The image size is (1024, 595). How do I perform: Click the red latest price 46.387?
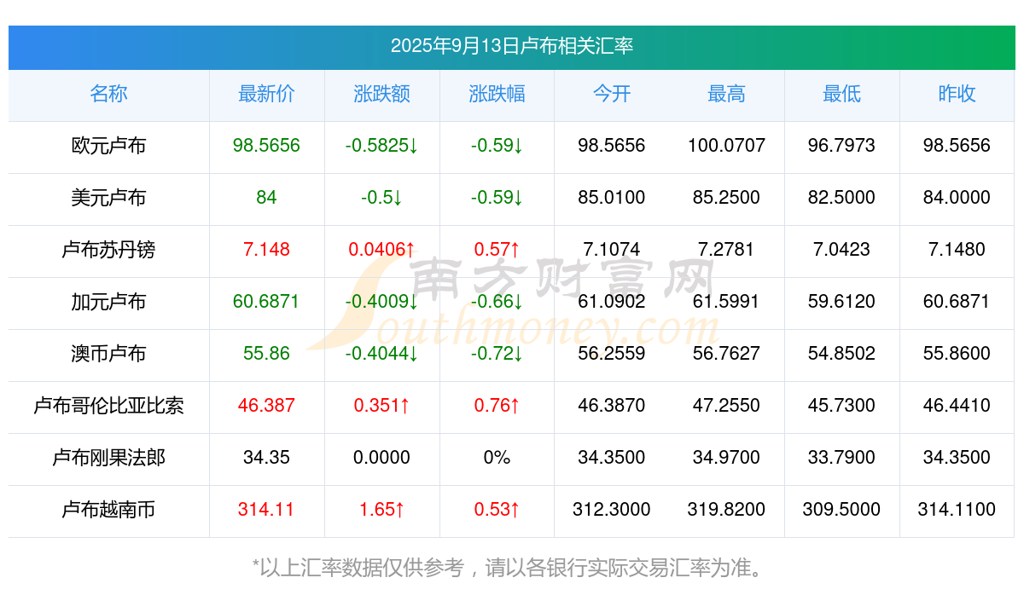pyautogui.click(x=266, y=406)
